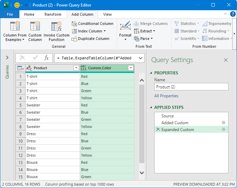The image size is (237, 188).
Task: Switch to the Transform tab
Action: coord(52,14)
